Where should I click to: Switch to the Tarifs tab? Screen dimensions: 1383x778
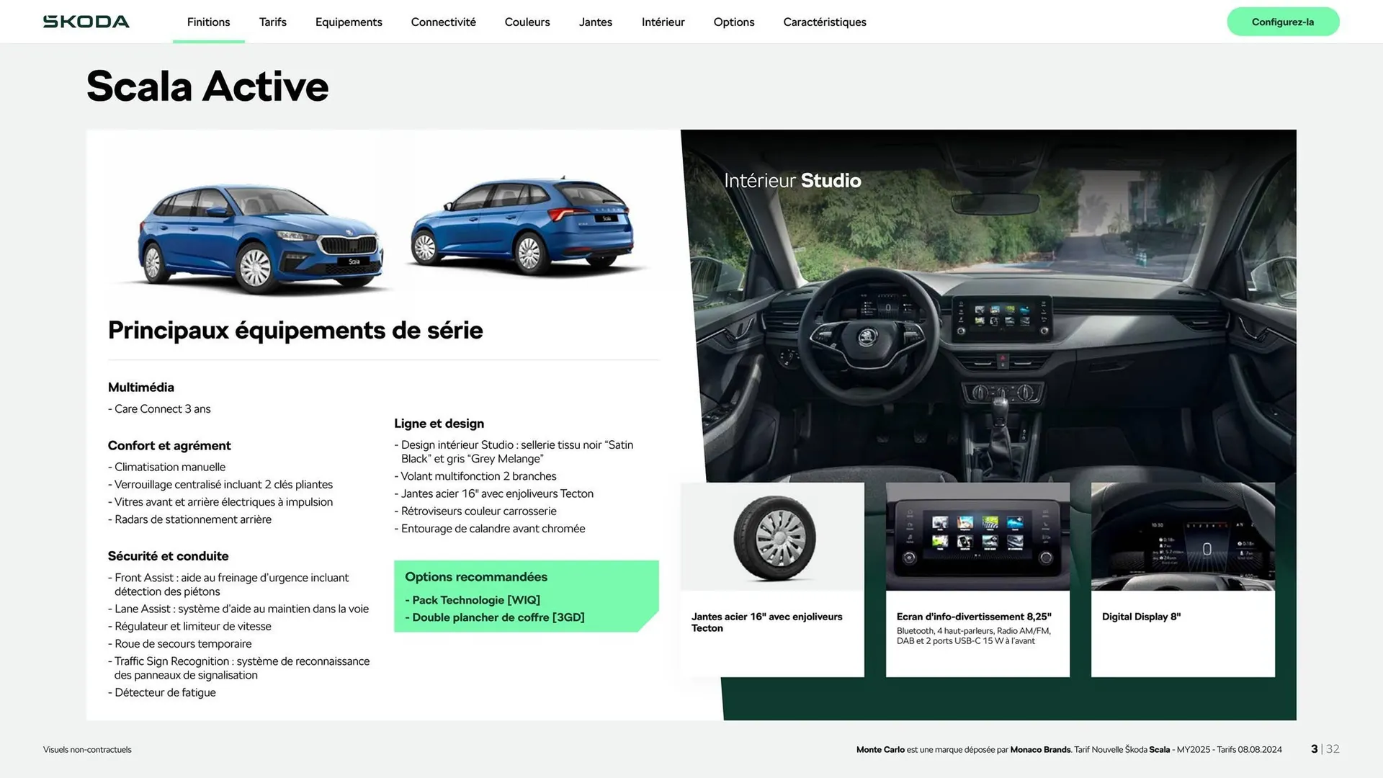click(272, 22)
